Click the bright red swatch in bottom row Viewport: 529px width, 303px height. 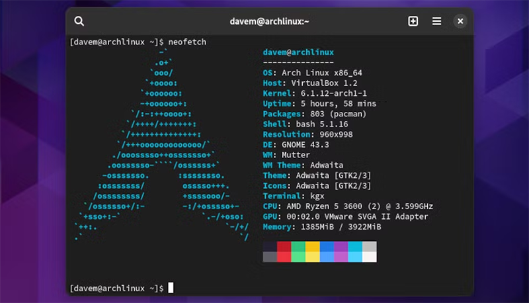284,257
